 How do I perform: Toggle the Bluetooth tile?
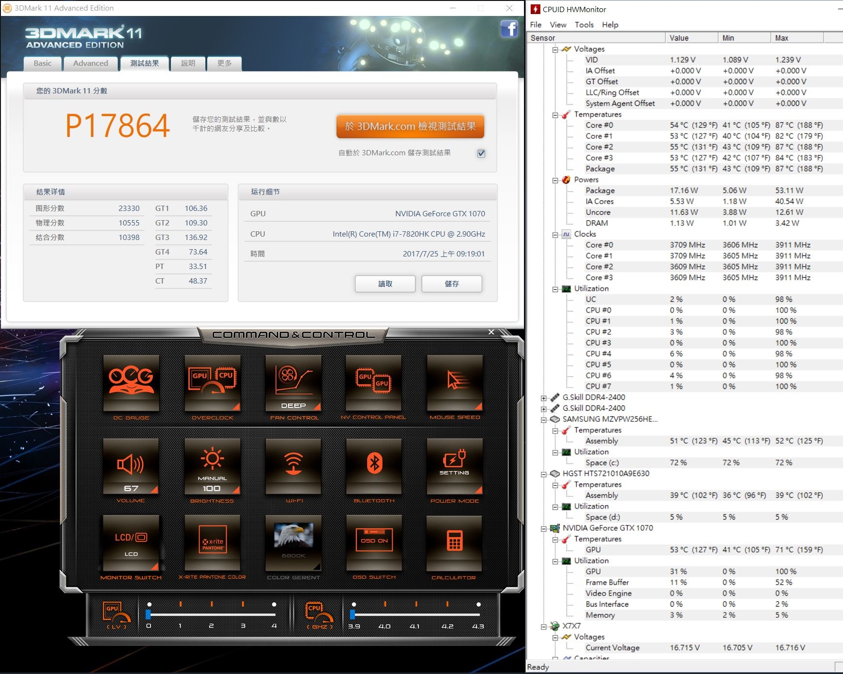[x=374, y=466]
